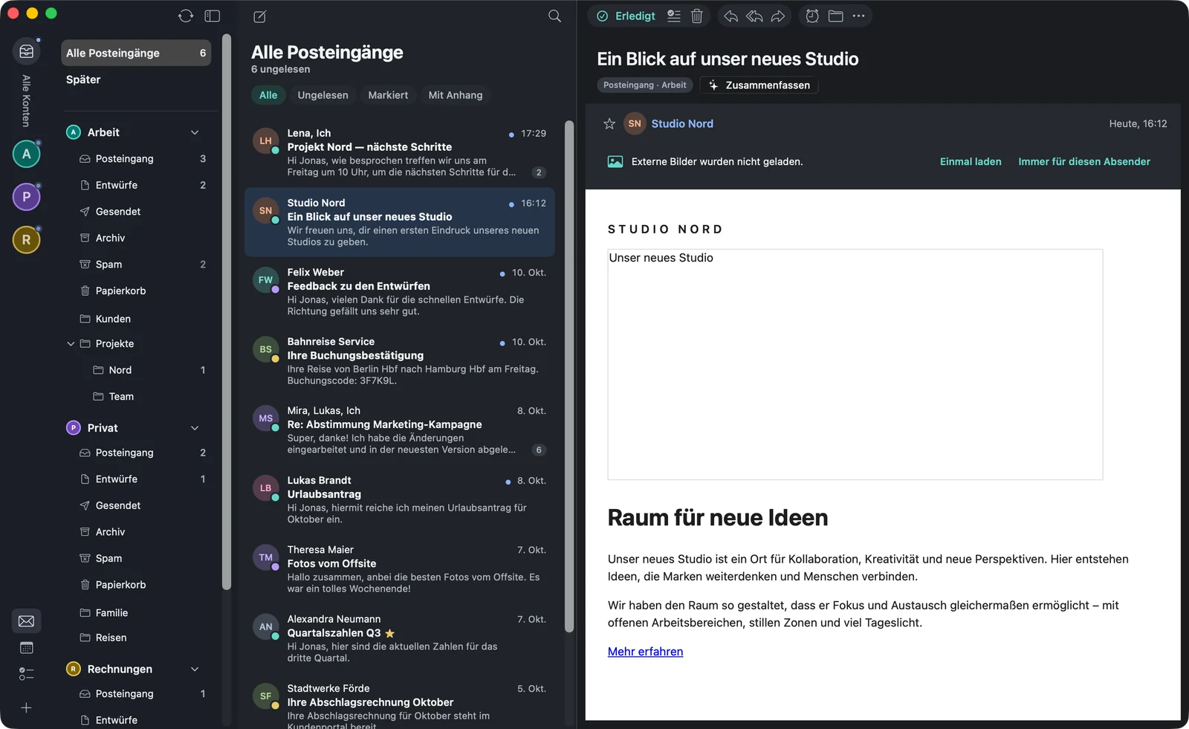Reply all to the email
The height and width of the screenshot is (729, 1189).
pyautogui.click(x=754, y=16)
